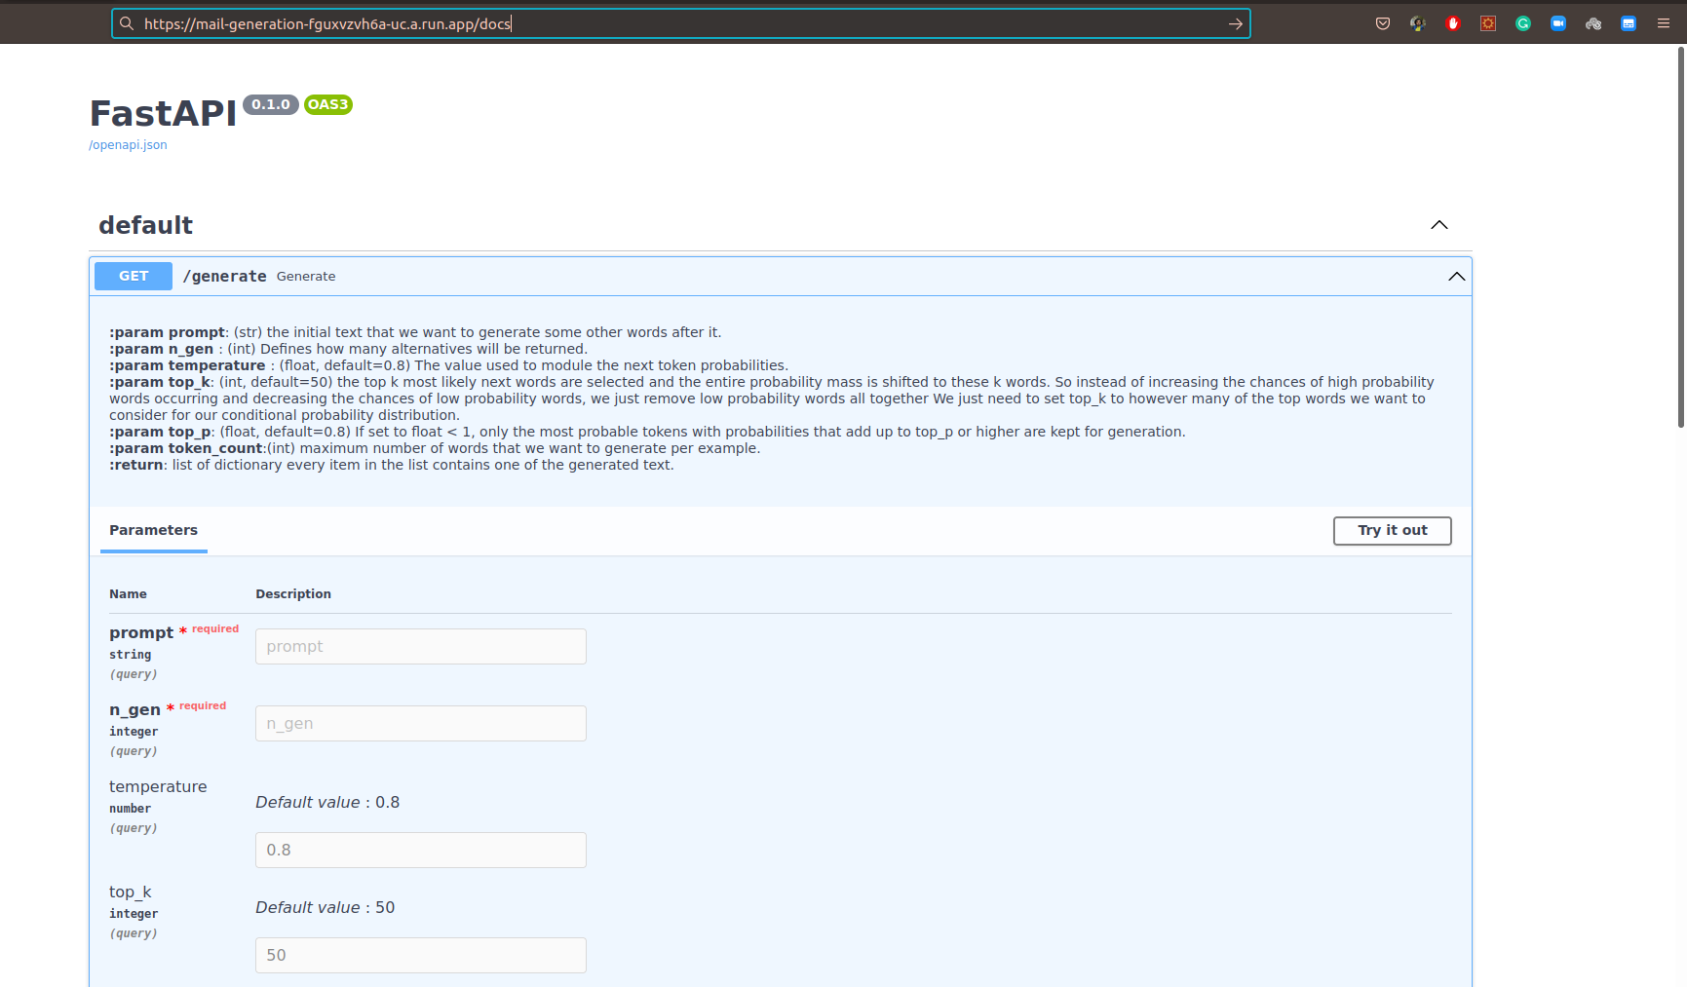Viewport: 1687px width, 987px height.
Task: Click the blue subtitles extension icon
Action: pyautogui.click(x=1629, y=23)
